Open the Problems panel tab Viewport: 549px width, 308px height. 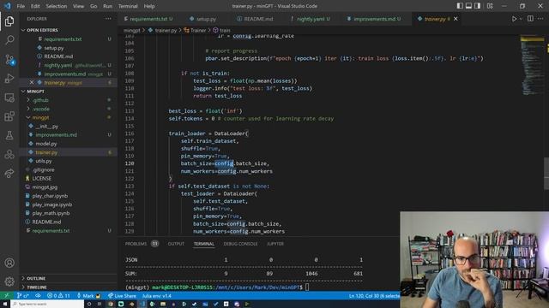pos(142,244)
